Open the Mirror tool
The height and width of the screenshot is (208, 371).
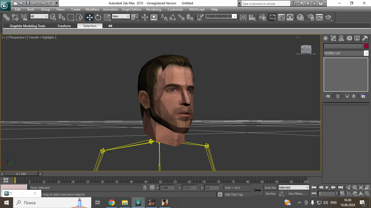point(243,17)
